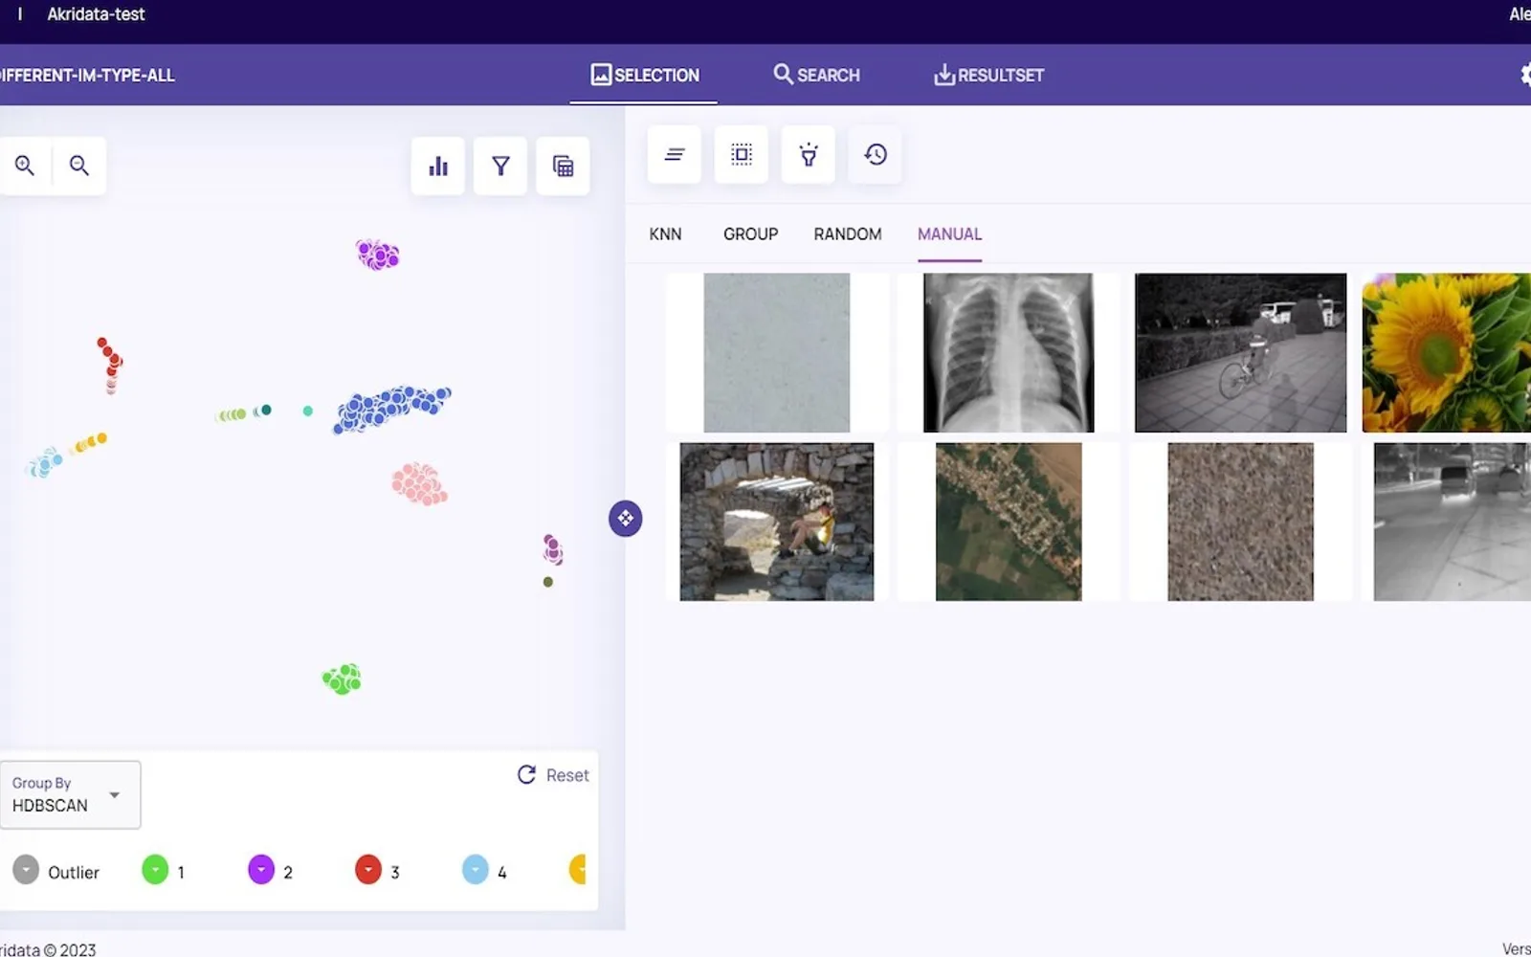Select the MANUAL sampling tab
Viewport: 1531px width, 957px height.
[x=949, y=234]
